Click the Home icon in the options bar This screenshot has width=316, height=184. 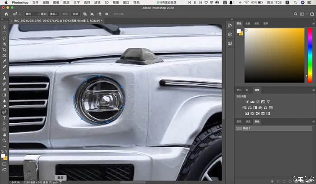coord(6,14)
